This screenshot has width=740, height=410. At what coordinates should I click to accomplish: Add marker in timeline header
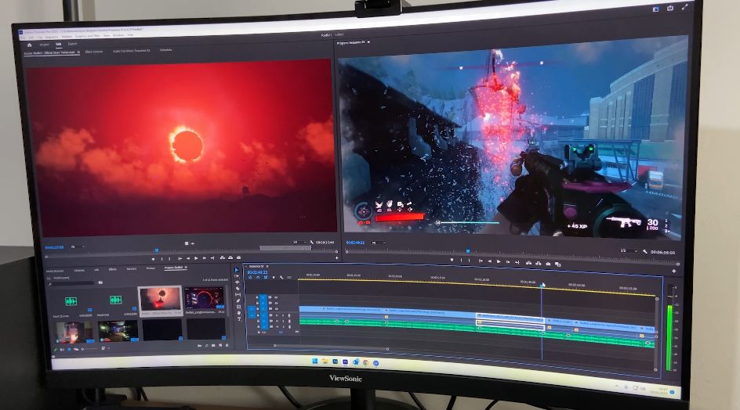[274, 278]
